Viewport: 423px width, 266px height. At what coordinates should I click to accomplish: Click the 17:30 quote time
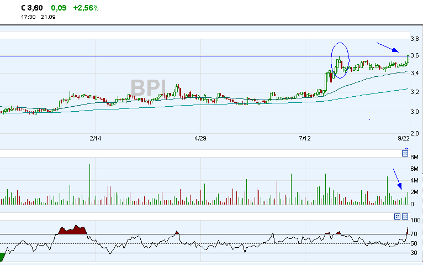28,17
